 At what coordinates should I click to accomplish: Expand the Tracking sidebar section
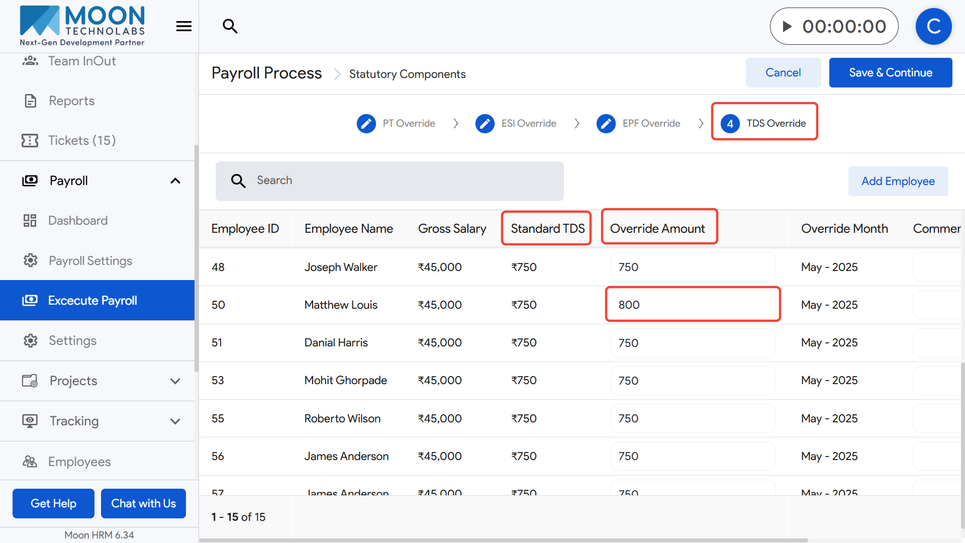point(175,421)
